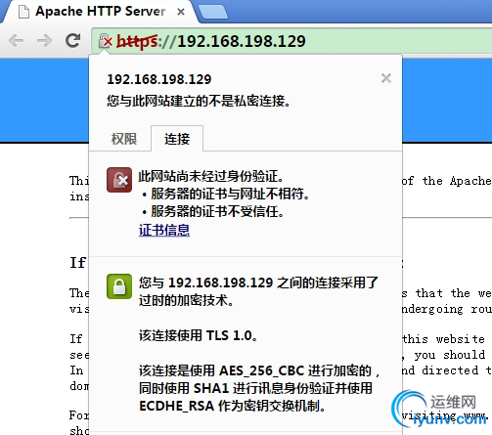Click the popup title 192.168.198.129
This screenshot has height=435, width=492.
pyautogui.click(x=159, y=79)
